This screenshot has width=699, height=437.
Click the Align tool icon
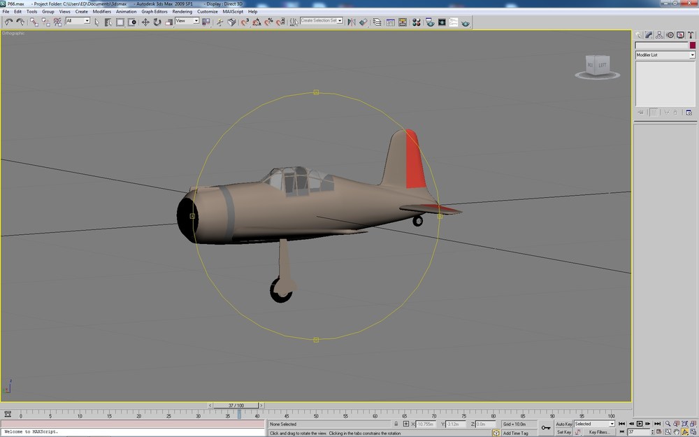(363, 22)
